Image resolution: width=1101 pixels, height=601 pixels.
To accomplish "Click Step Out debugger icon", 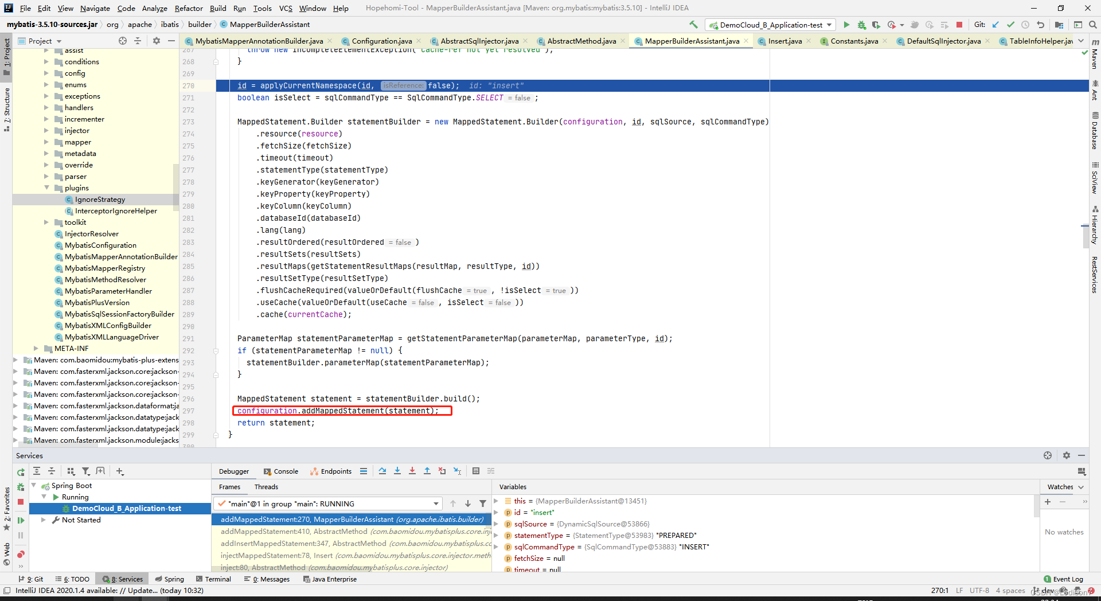I will coord(427,471).
